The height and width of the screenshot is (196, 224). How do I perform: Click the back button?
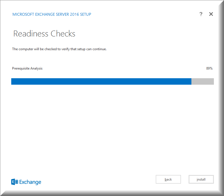pos(168,179)
